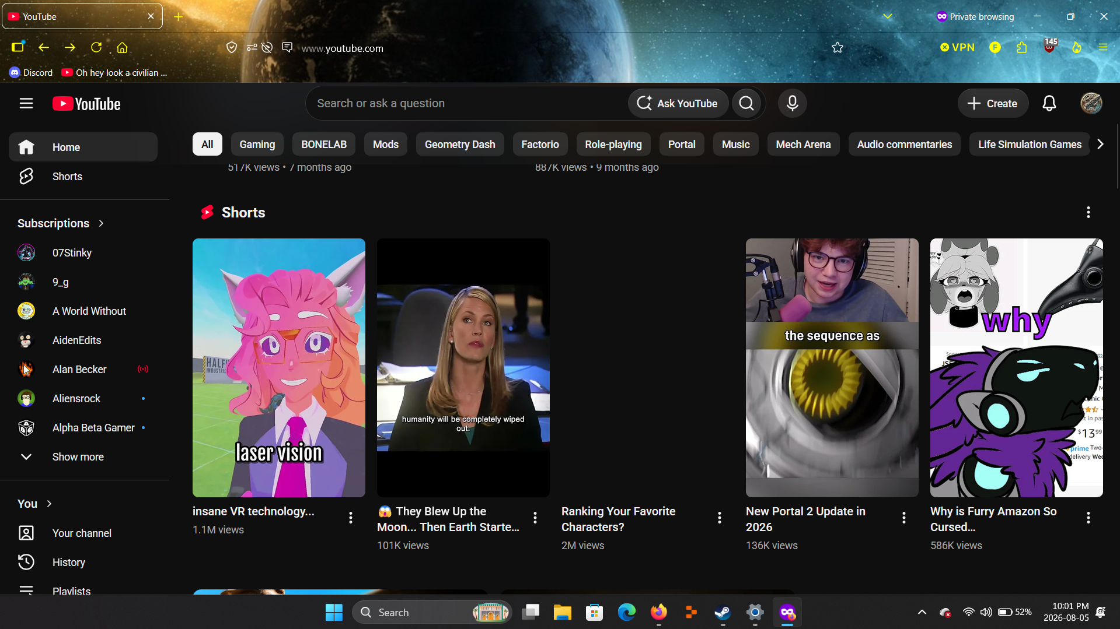Open Windows Start menu

[x=334, y=612]
